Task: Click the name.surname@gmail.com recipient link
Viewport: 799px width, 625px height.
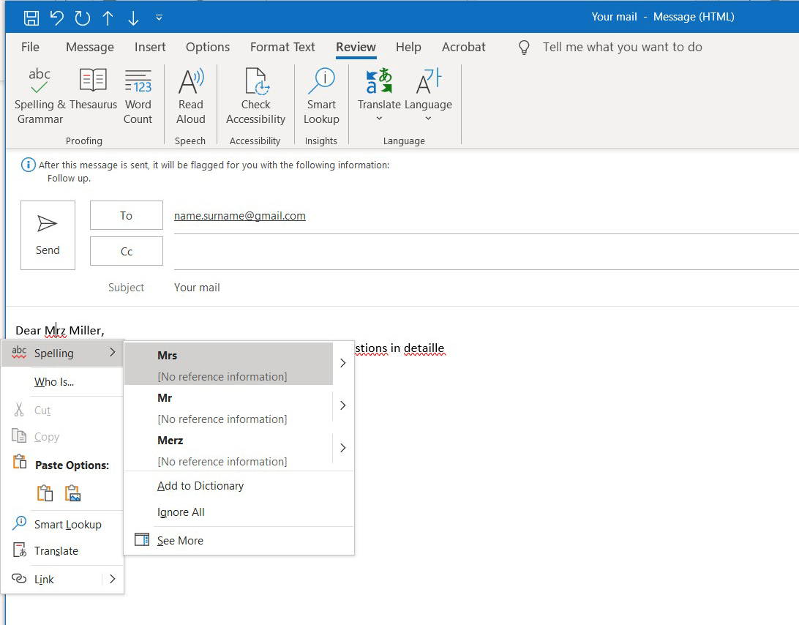Action: [239, 215]
